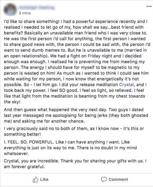This screenshot has width=153, height=187.
Task: Click the words 'the sky!' ending the first paragraph
Action: pos(12,102)
